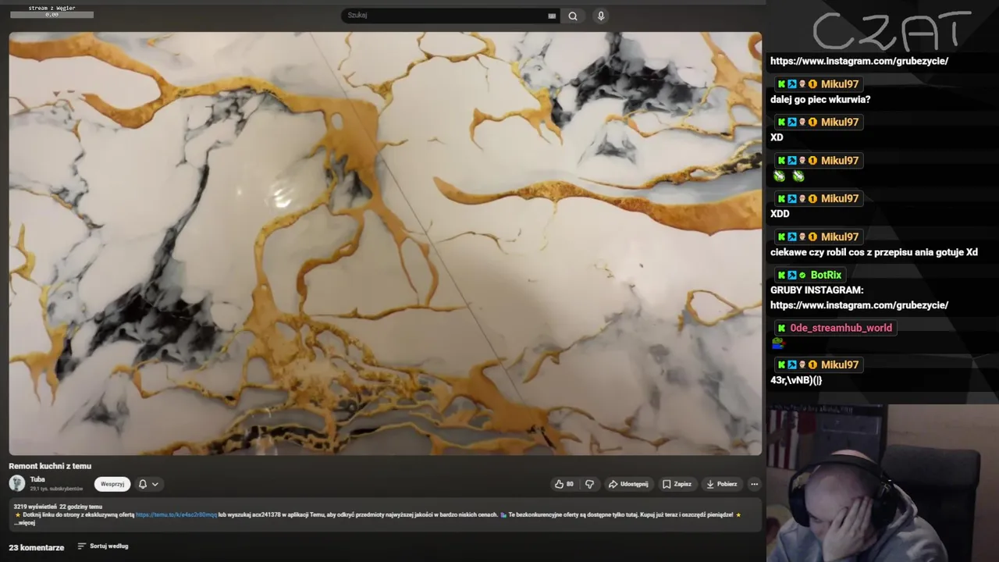
Task: Click chat message 'dalej go piec wkurwia?'
Action: [820, 99]
